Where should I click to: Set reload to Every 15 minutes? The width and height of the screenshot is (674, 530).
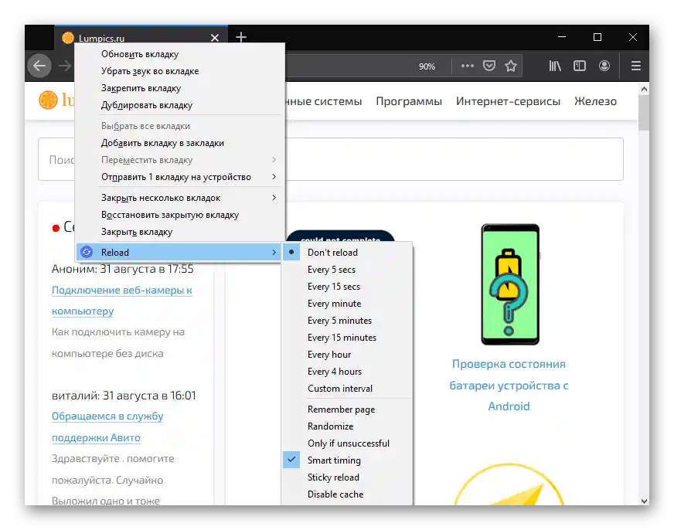coord(347,338)
